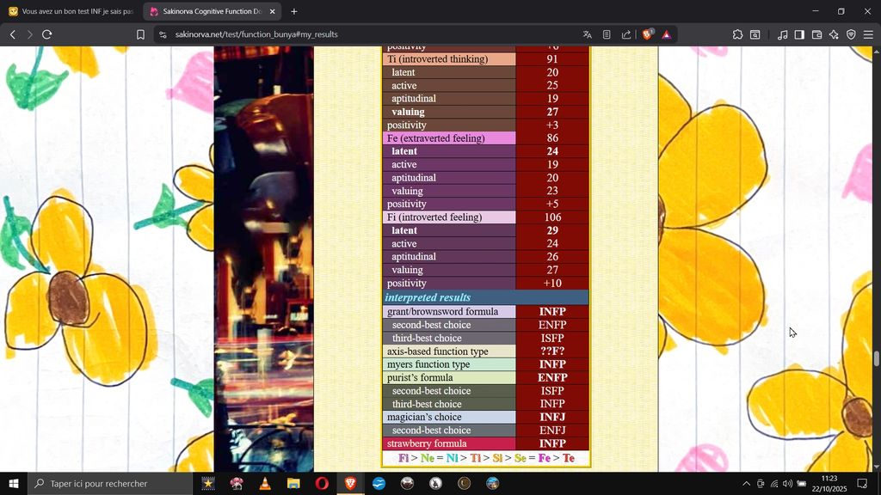Open the Brave hamburger menu

point(869,34)
